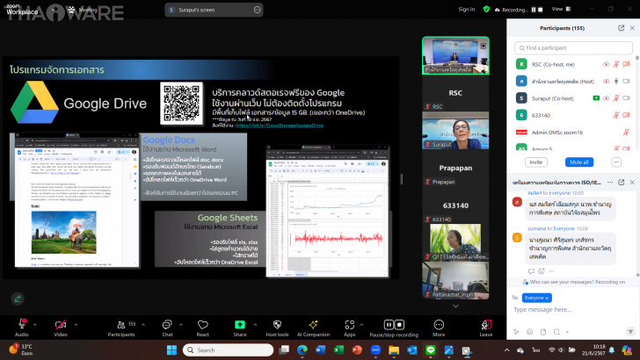
Task: Toggle Admin DMSc zoom16 microphone icon
Action: (x=626, y=132)
